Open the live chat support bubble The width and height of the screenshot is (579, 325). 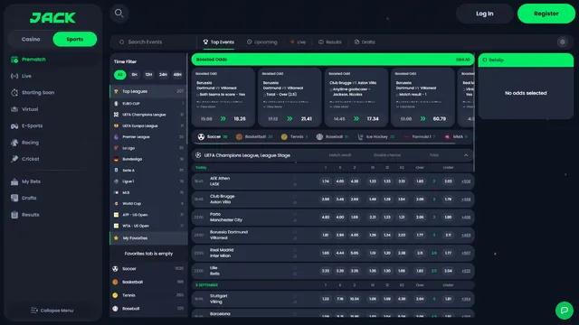point(565,311)
